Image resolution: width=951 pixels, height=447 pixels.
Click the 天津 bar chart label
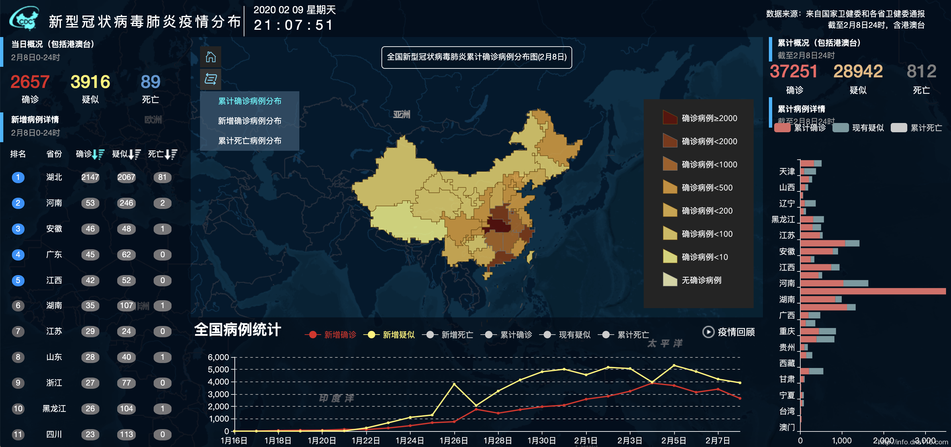click(787, 171)
